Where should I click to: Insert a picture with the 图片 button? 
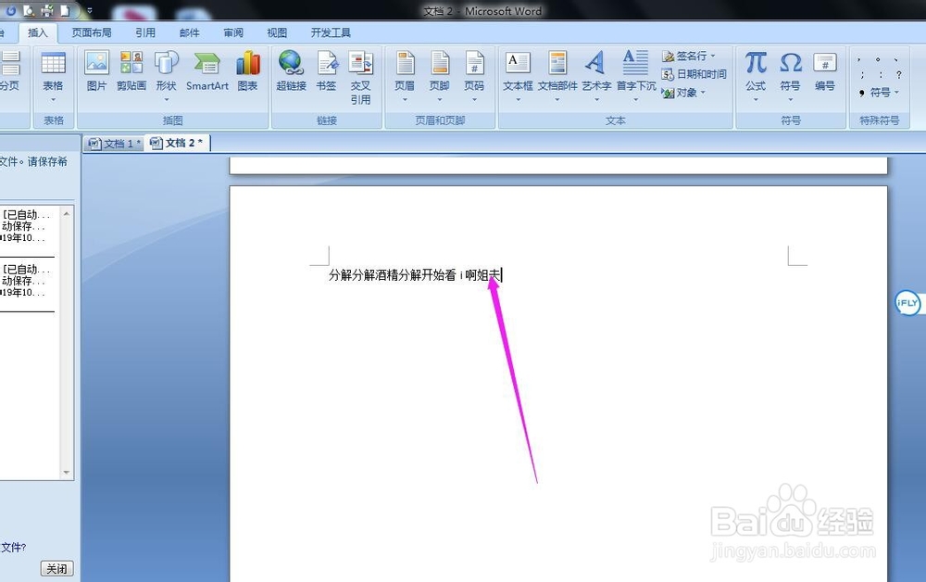[97, 71]
